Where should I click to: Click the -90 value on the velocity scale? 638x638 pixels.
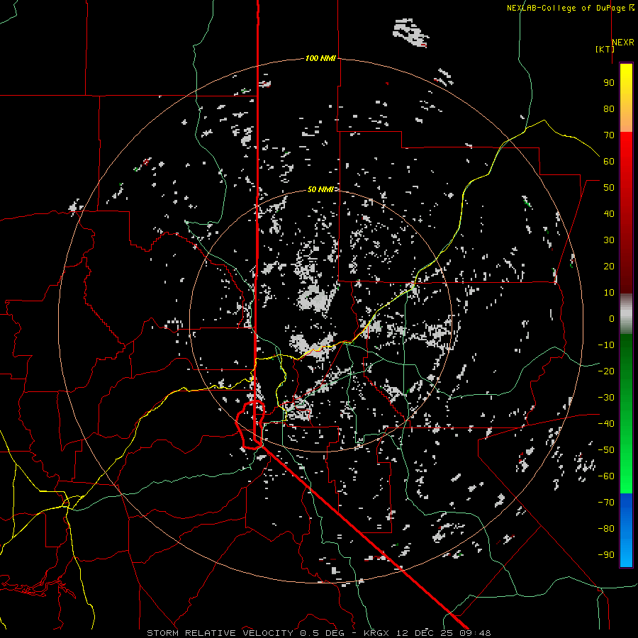pyautogui.click(x=606, y=554)
